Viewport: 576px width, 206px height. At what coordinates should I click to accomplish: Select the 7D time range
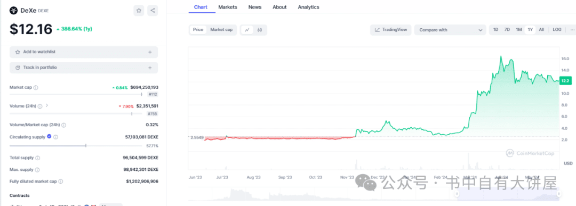(507, 30)
